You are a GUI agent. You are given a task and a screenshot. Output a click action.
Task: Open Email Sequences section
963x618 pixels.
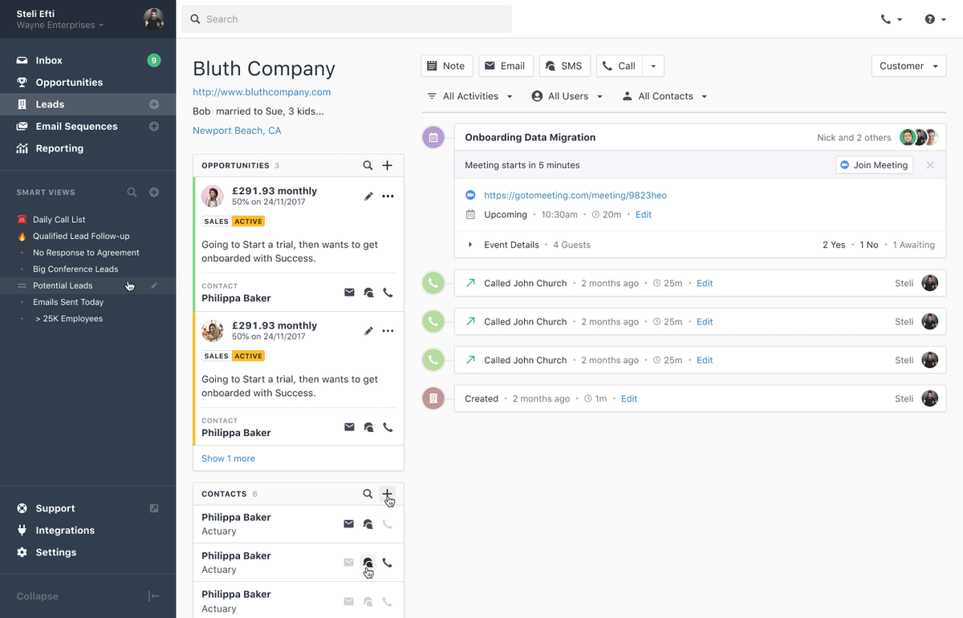(x=76, y=127)
